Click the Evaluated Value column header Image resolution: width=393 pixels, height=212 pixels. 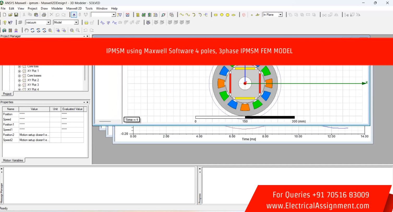[x=72, y=109]
